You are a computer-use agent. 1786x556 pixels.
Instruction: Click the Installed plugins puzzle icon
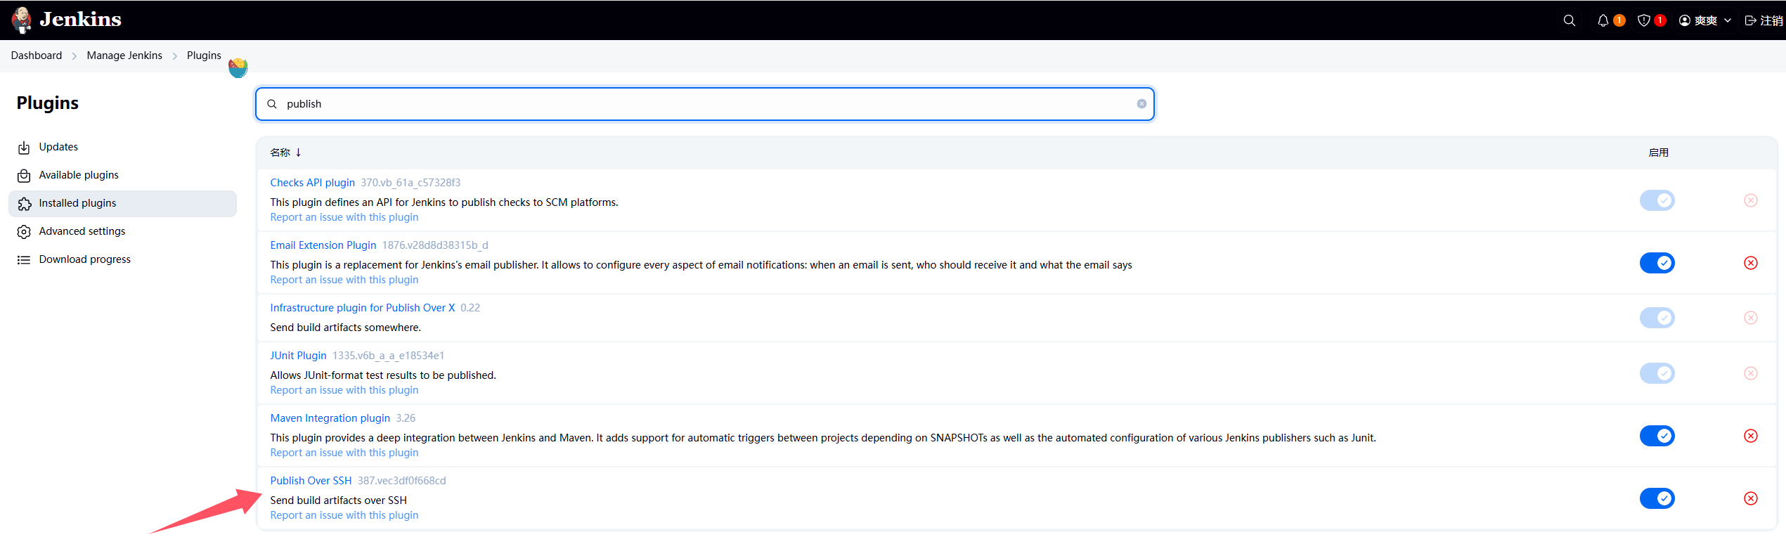pos(24,204)
